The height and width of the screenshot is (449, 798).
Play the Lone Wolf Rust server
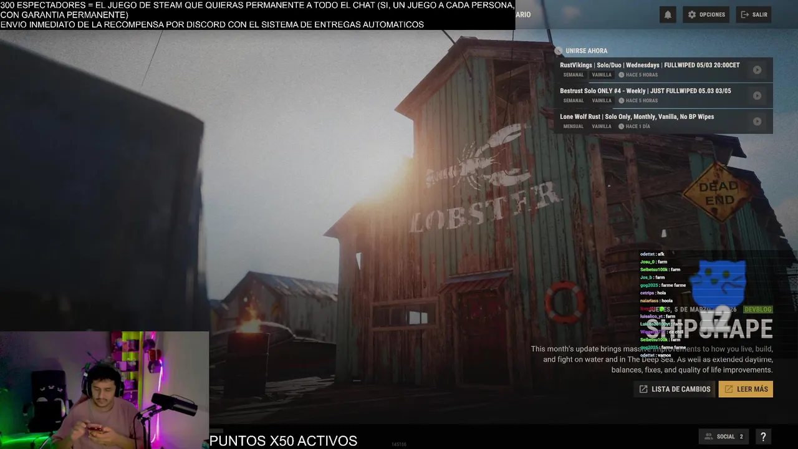(757, 122)
